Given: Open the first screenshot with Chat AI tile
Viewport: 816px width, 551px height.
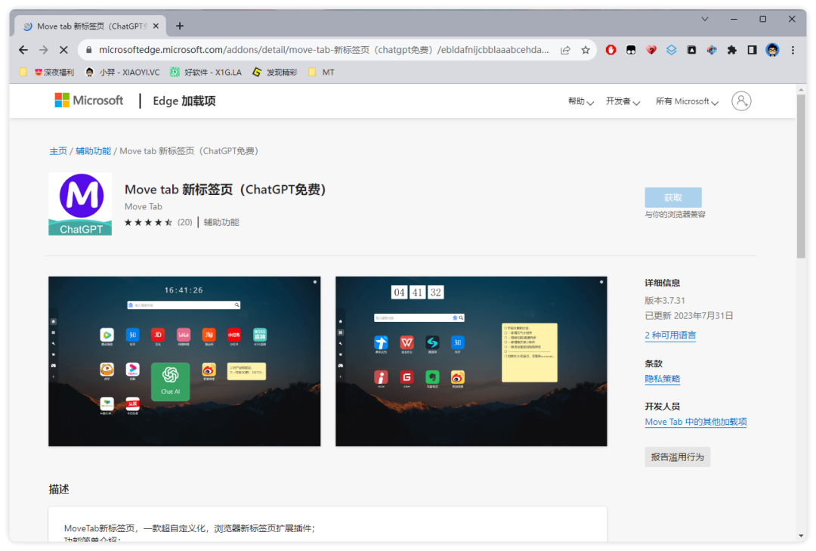Looking at the screenshot, I should pos(184,361).
